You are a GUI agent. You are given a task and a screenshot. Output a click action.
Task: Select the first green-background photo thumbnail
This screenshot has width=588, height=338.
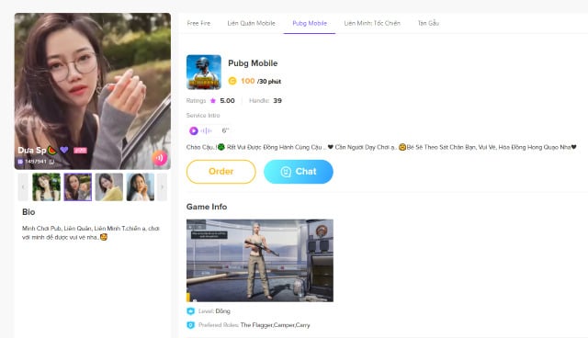47,187
